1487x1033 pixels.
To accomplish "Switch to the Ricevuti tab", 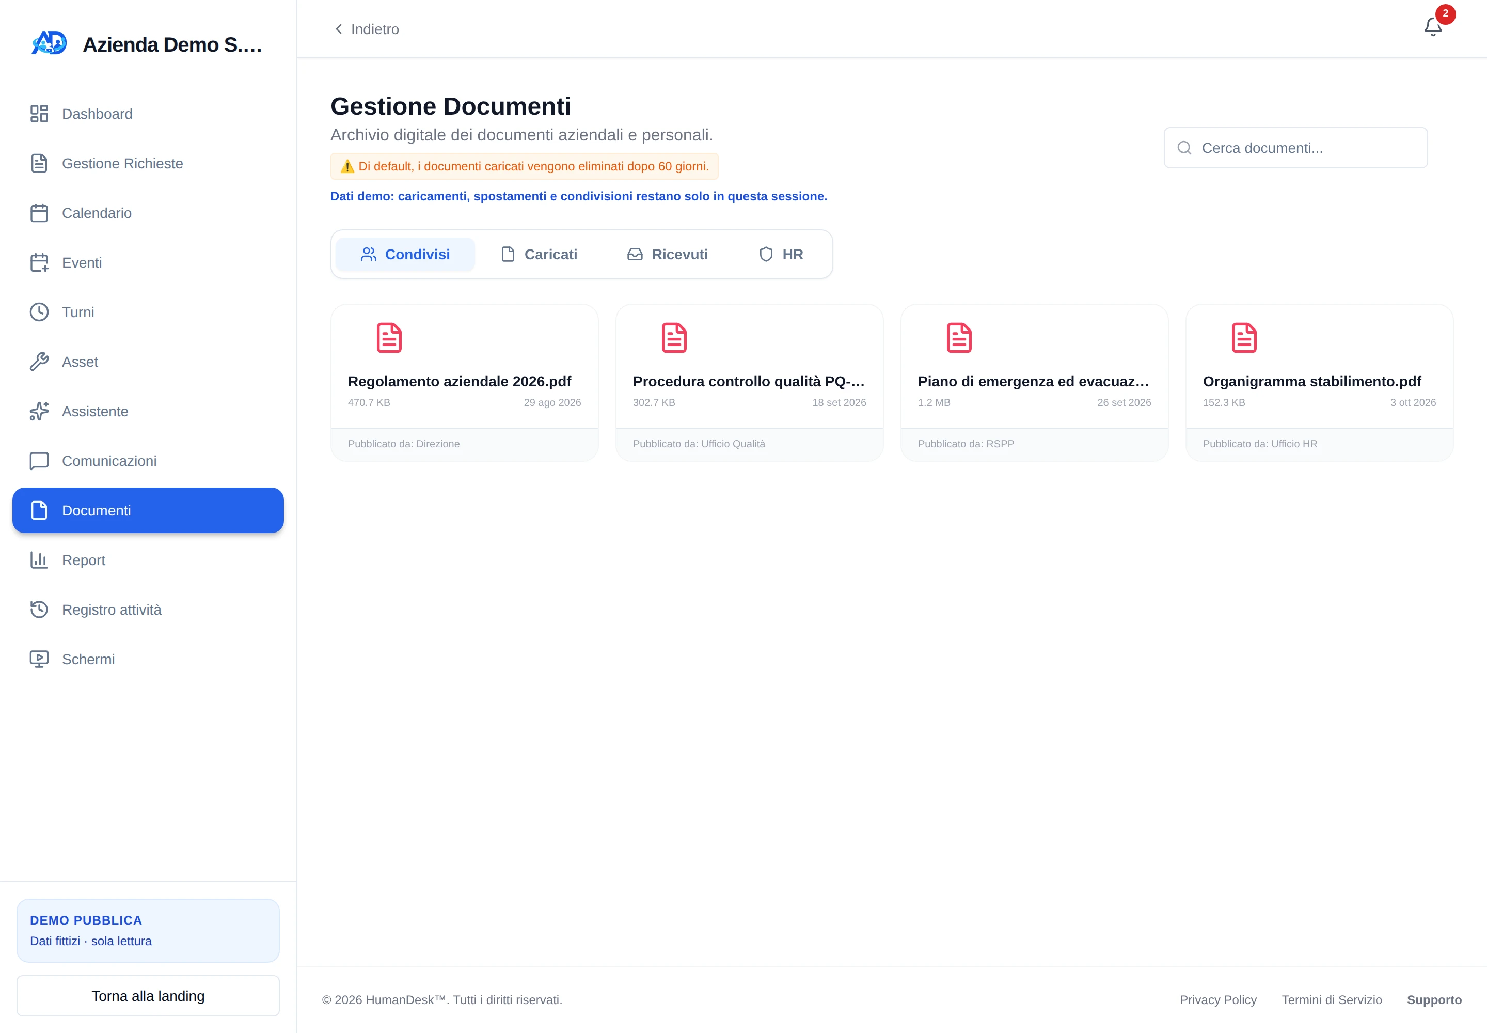I will tap(667, 254).
